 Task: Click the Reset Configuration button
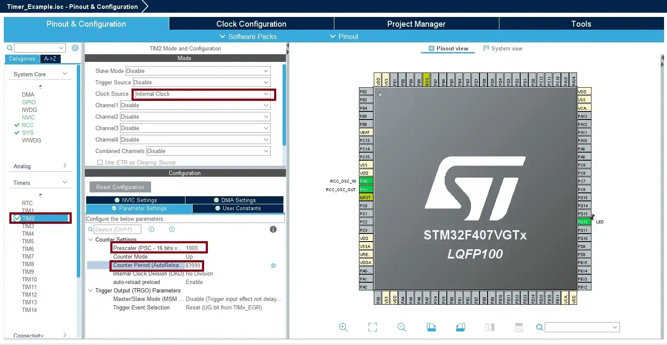click(120, 187)
